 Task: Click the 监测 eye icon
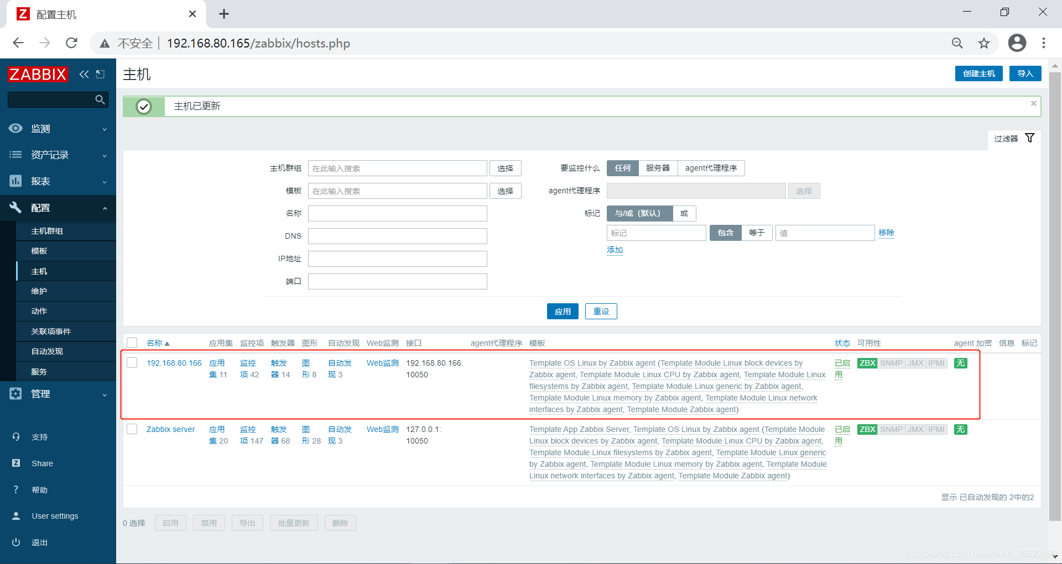coord(15,128)
